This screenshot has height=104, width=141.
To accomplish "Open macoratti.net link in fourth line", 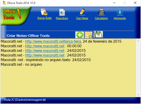I will tap(45, 55).
